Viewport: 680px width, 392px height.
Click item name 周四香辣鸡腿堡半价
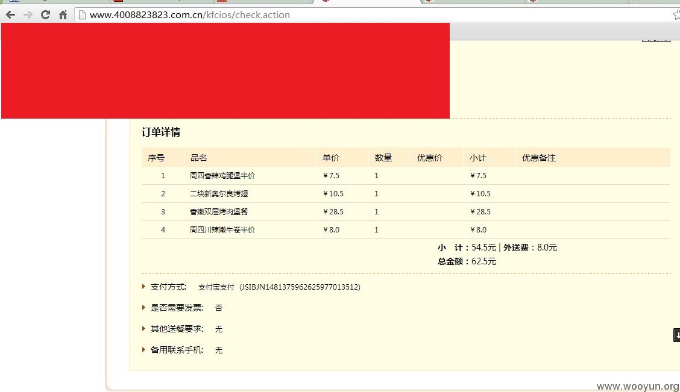tap(222, 175)
